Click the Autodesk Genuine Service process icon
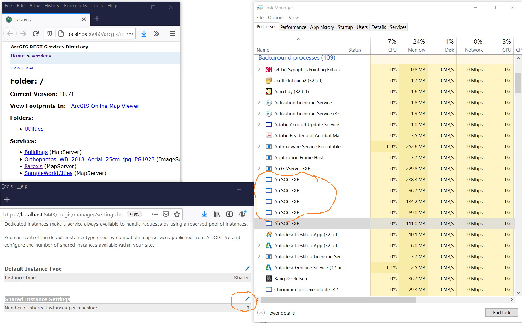The width and height of the screenshot is (522, 323). click(x=269, y=268)
